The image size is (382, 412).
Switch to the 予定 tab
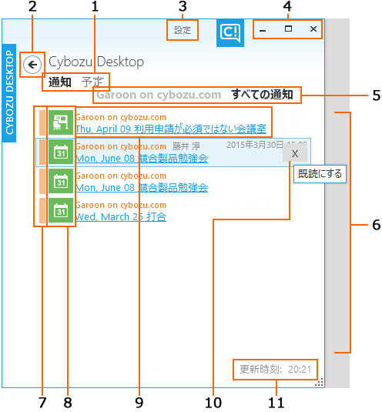92,82
